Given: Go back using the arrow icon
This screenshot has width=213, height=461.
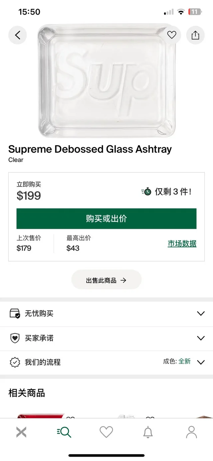Looking at the screenshot, I should pyautogui.click(x=17, y=35).
